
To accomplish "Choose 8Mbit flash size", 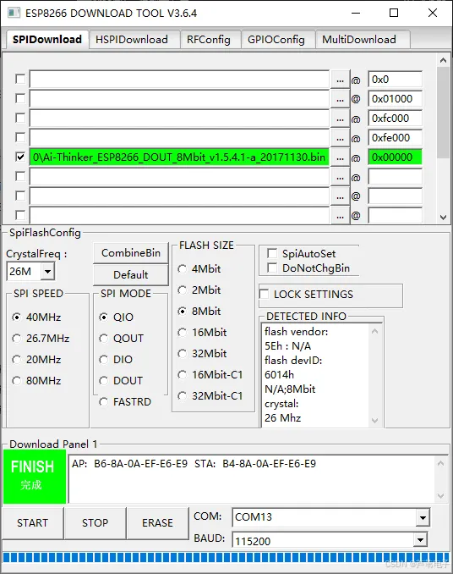I will (x=182, y=312).
